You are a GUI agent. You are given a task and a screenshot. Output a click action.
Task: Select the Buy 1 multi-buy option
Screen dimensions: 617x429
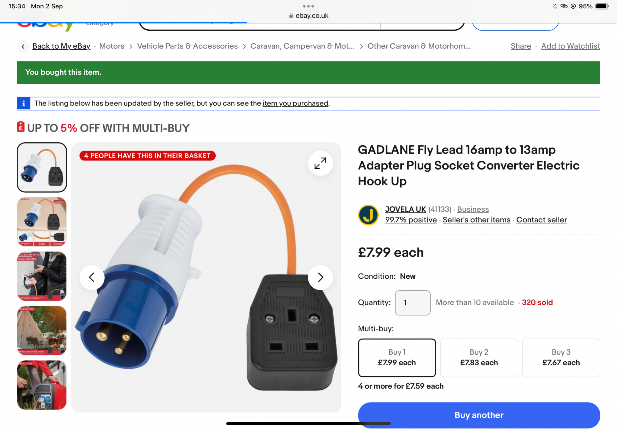[x=397, y=358]
